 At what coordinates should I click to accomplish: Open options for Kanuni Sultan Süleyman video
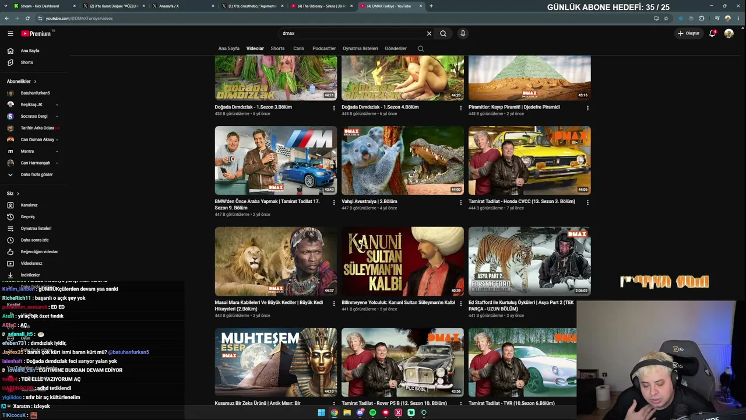tap(460, 303)
